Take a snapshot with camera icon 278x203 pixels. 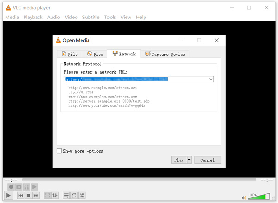(x=19, y=187)
